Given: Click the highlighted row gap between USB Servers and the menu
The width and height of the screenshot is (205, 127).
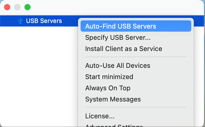Looking at the screenshot, I should coord(70,21).
